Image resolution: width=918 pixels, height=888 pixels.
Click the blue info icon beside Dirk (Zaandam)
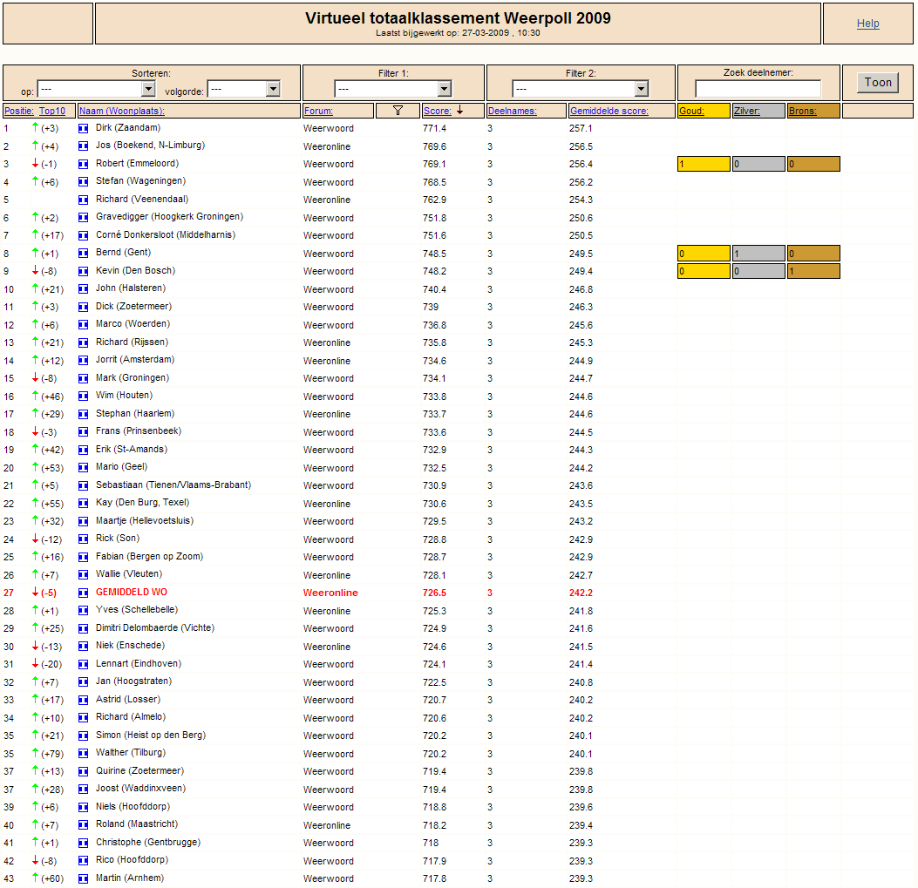(83, 128)
